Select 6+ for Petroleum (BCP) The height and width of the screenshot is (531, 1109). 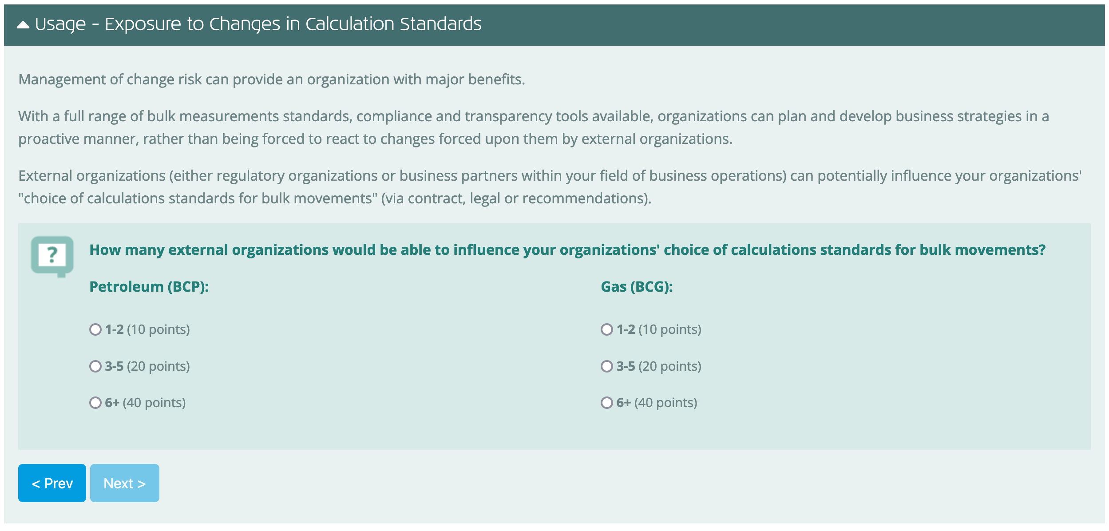click(95, 403)
